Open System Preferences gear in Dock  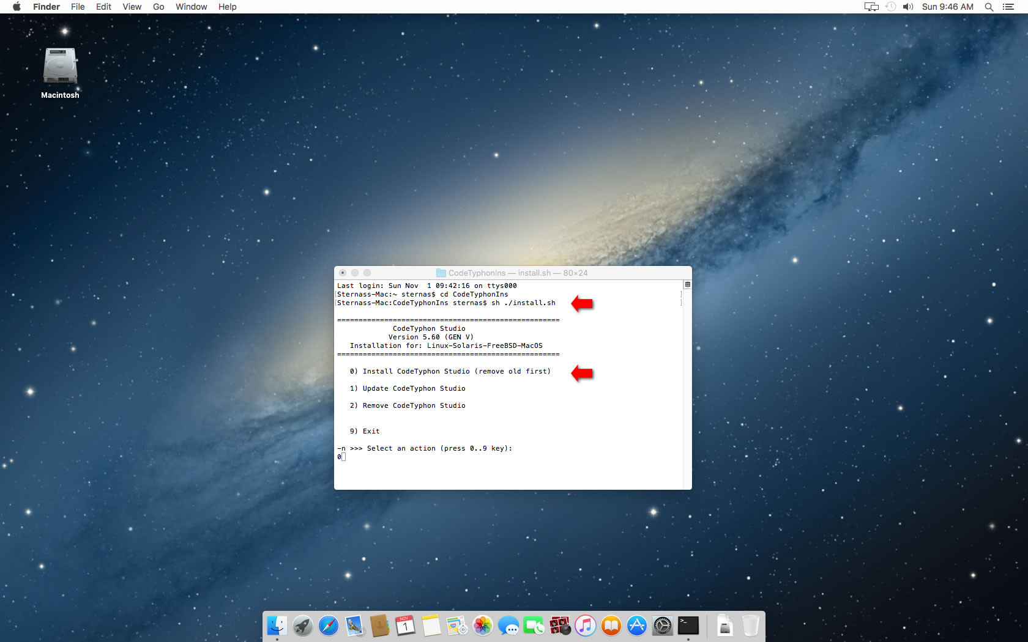click(x=662, y=625)
